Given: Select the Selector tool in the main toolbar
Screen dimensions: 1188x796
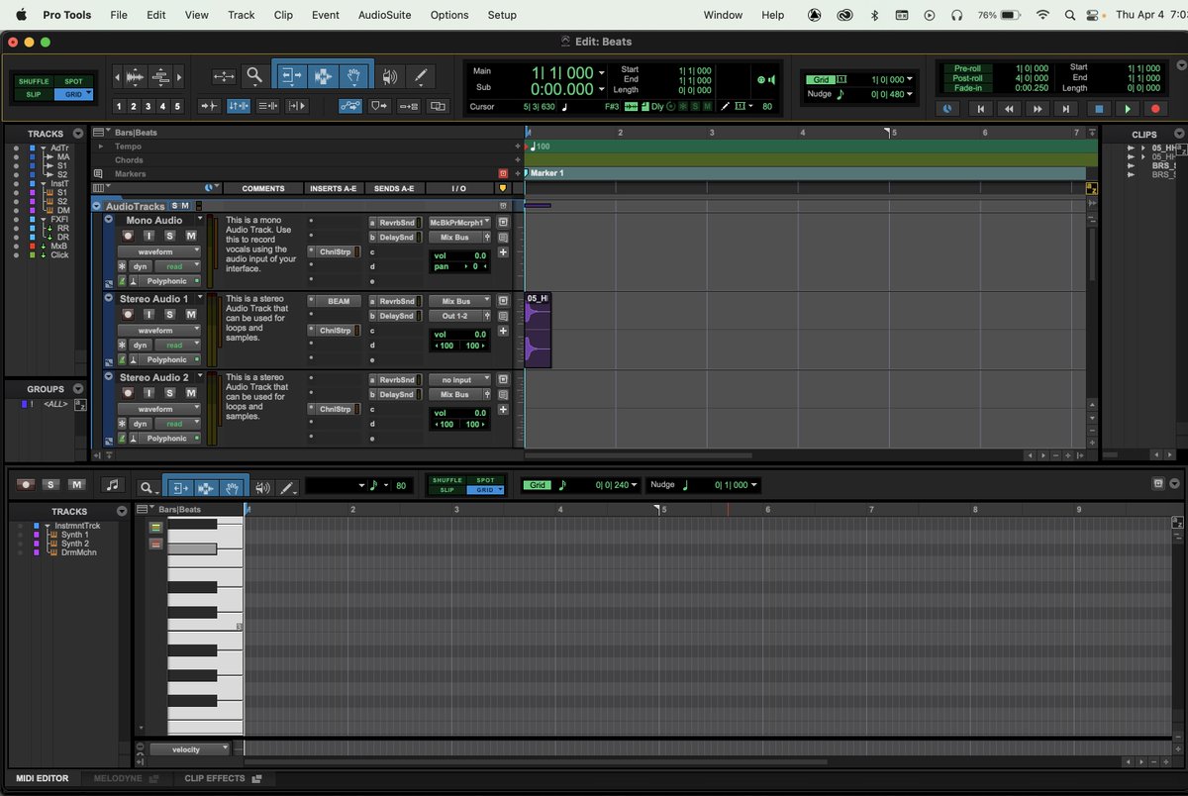Looking at the screenshot, I should pos(322,76).
